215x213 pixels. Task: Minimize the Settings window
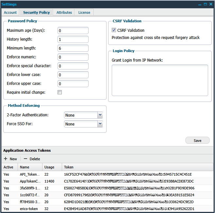[200, 4]
